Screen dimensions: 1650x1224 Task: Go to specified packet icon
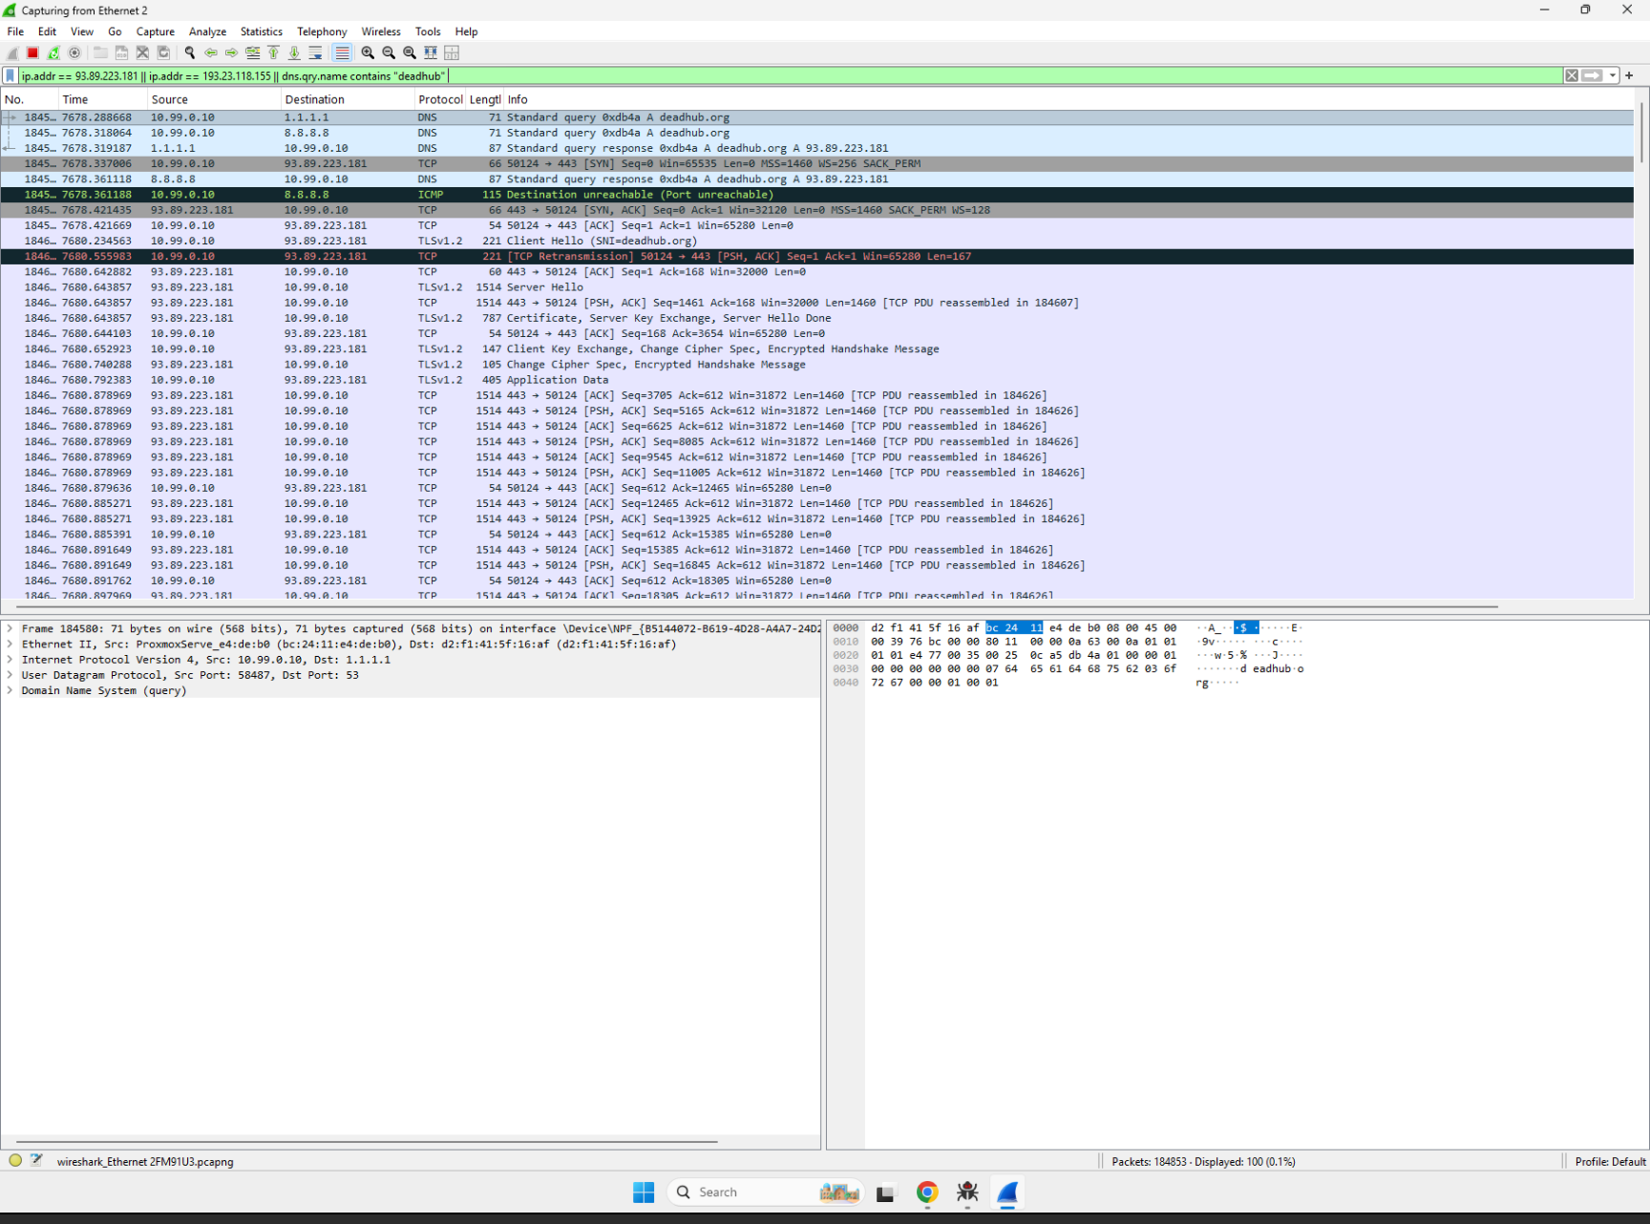tap(252, 53)
